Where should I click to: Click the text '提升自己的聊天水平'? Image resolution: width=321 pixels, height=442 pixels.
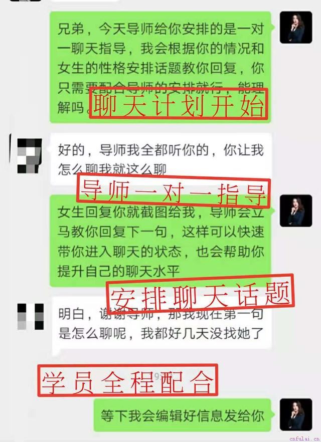click(119, 271)
